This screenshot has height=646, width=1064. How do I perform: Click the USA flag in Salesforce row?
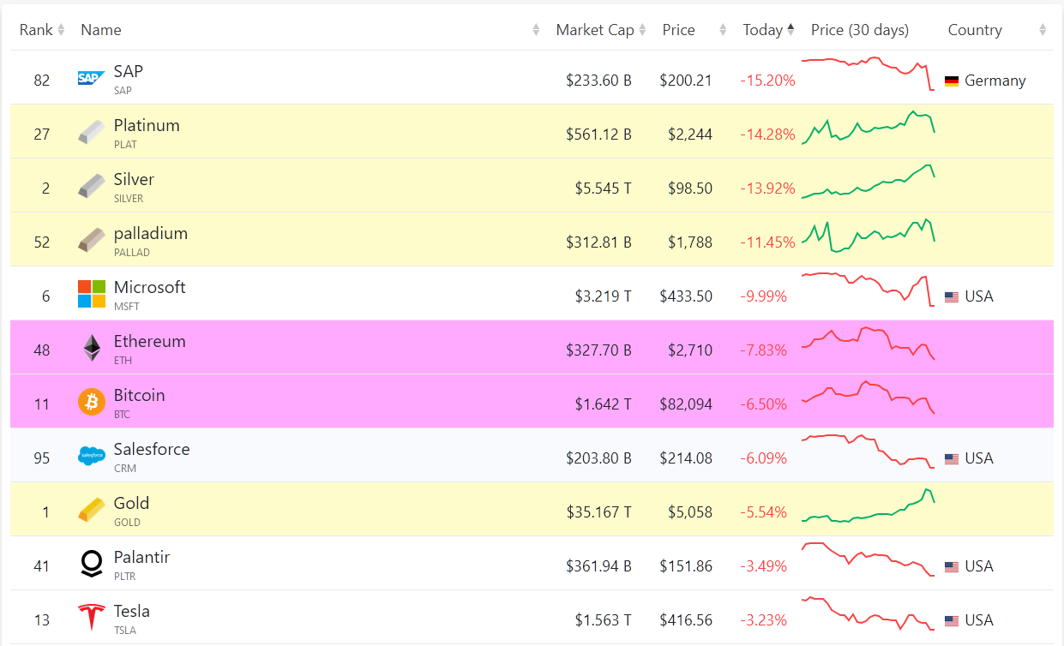[x=951, y=458]
